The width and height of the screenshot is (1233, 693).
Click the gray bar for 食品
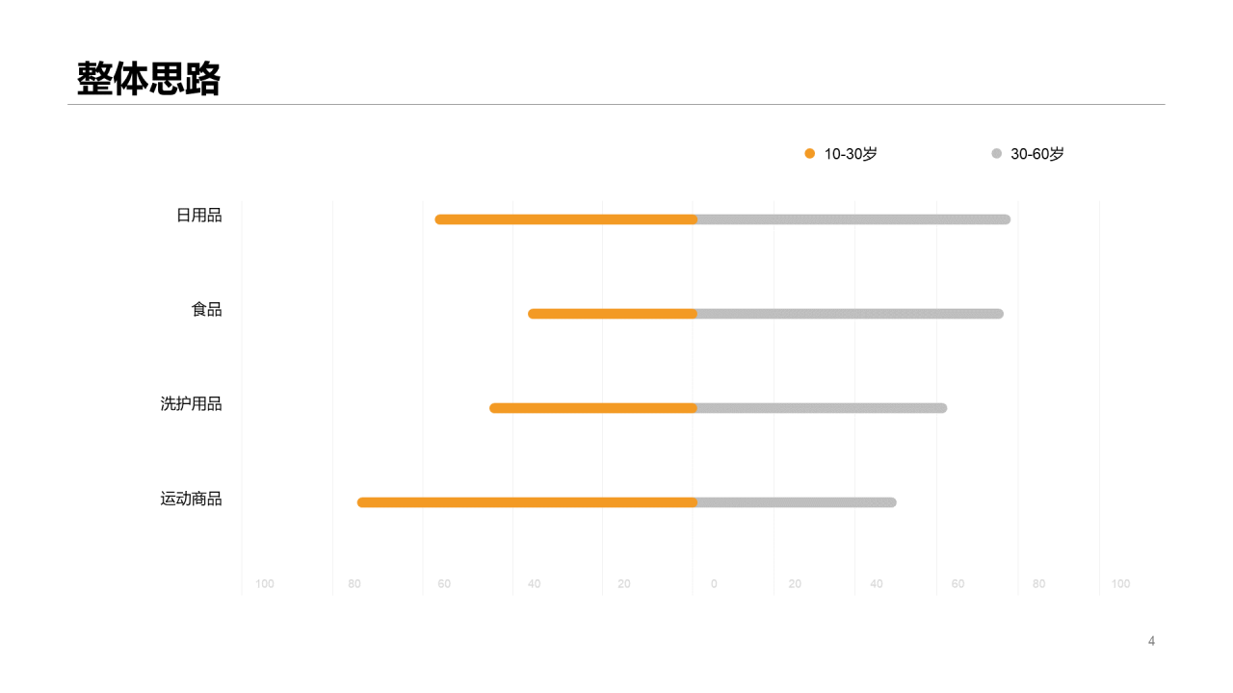pyautogui.click(x=850, y=314)
